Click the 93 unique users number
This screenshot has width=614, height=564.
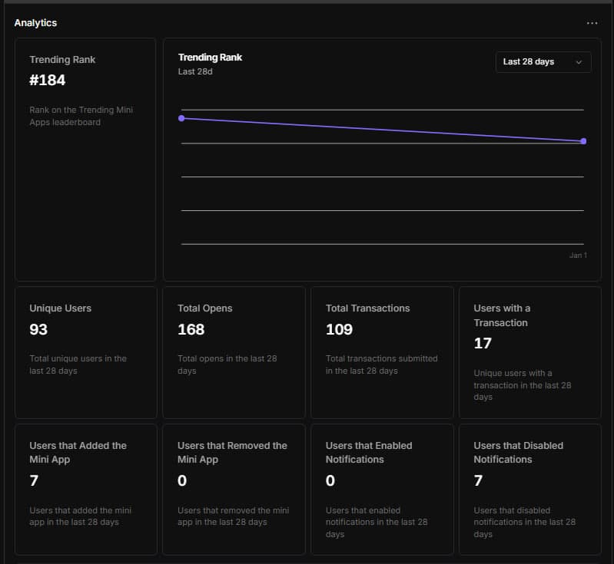[38, 329]
